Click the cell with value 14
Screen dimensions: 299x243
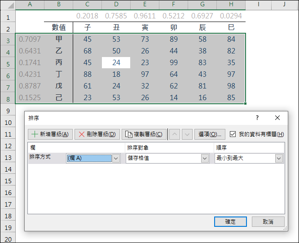[174, 97]
